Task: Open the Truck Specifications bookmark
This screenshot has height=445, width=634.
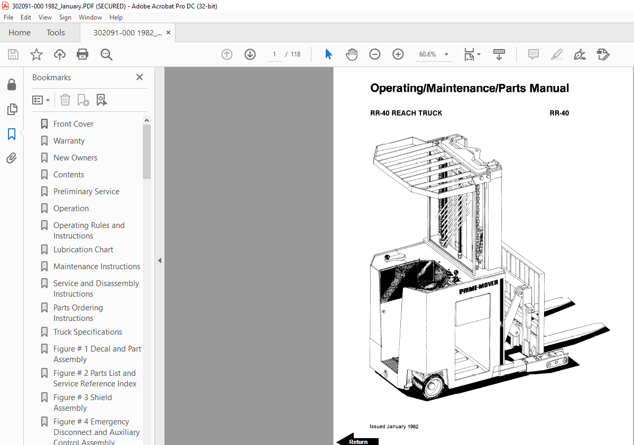Action: (88, 333)
